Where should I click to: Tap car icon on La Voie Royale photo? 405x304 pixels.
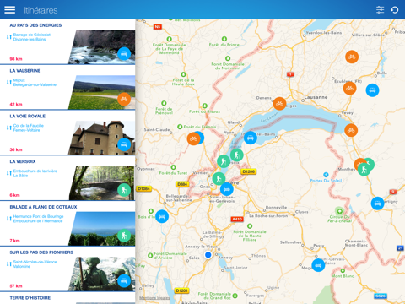tap(124, 144)
